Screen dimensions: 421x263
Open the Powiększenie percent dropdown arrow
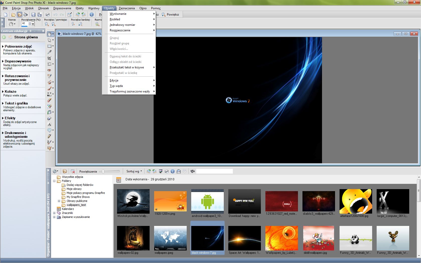(x=33, y=24)
